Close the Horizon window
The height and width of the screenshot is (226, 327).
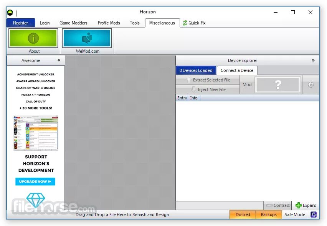pyautogui.click(x=310, y=13)
